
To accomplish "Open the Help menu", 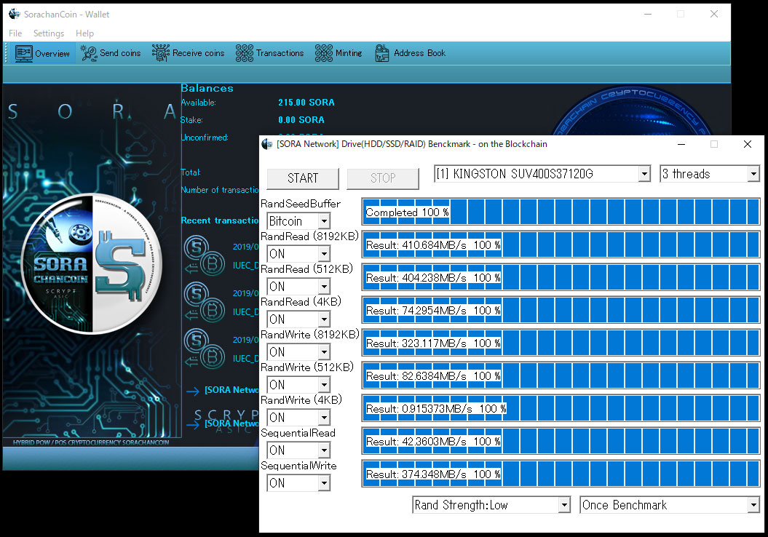I will pos(84,33).
